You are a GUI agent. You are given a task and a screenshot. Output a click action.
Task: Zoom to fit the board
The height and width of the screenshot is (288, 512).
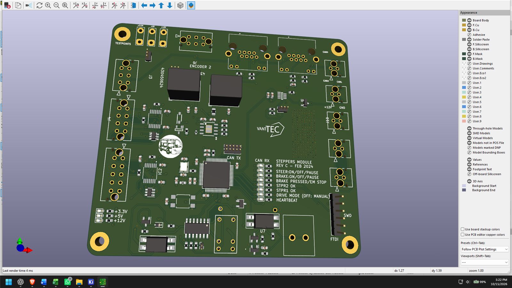click(65, 5)
